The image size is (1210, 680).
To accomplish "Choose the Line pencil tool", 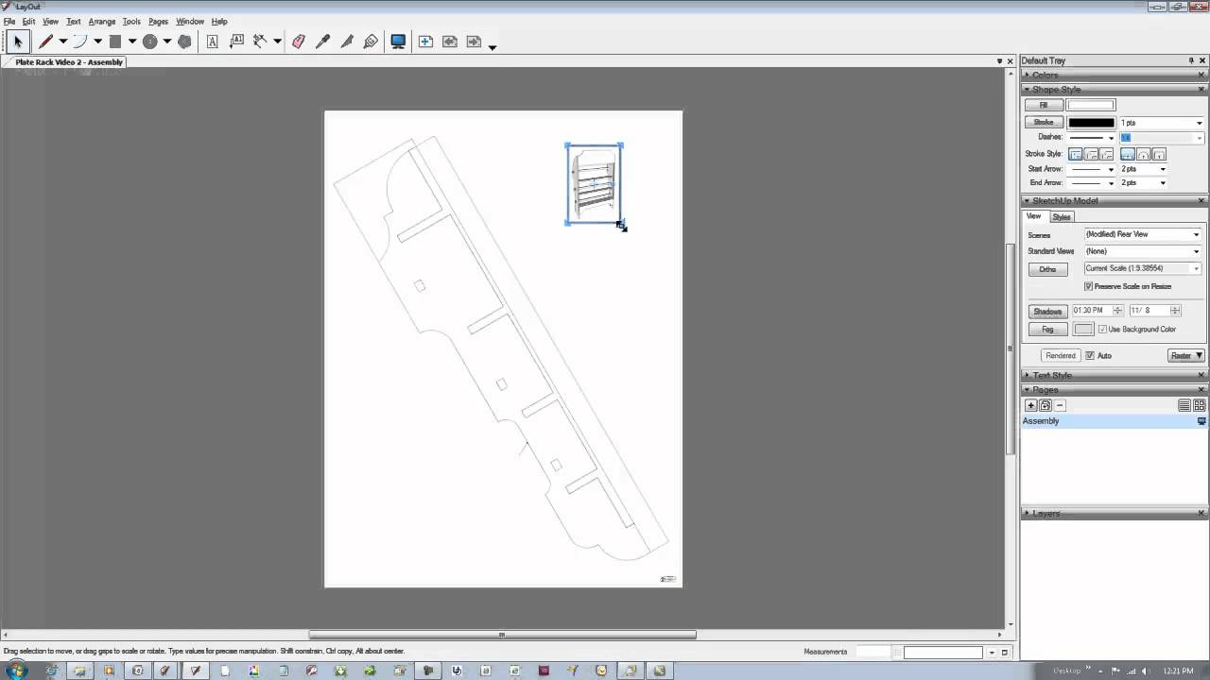I will pos(45,42).
